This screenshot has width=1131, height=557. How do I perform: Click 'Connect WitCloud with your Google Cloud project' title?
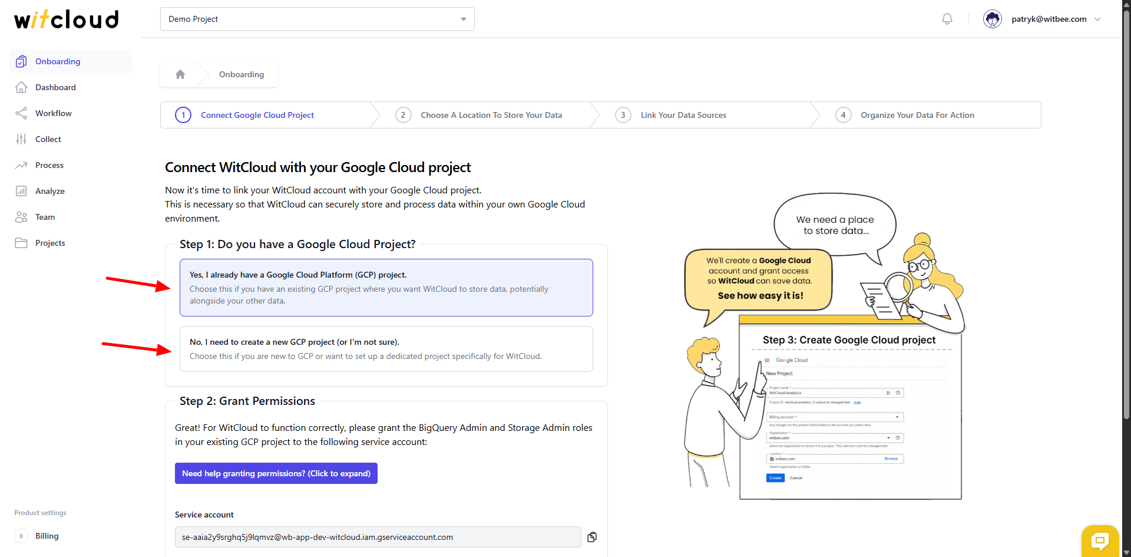pos(318,167)
